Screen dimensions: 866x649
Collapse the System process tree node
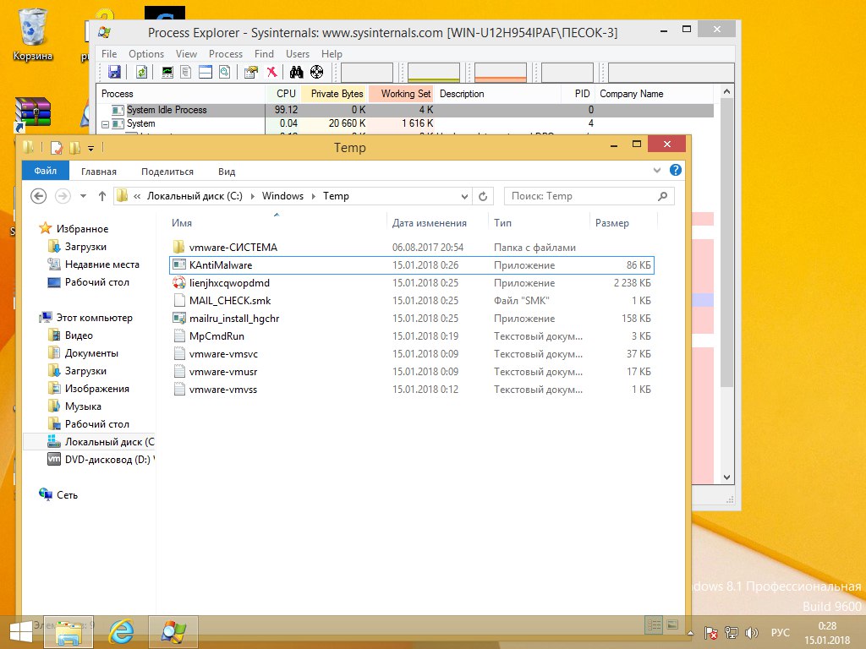105,125
